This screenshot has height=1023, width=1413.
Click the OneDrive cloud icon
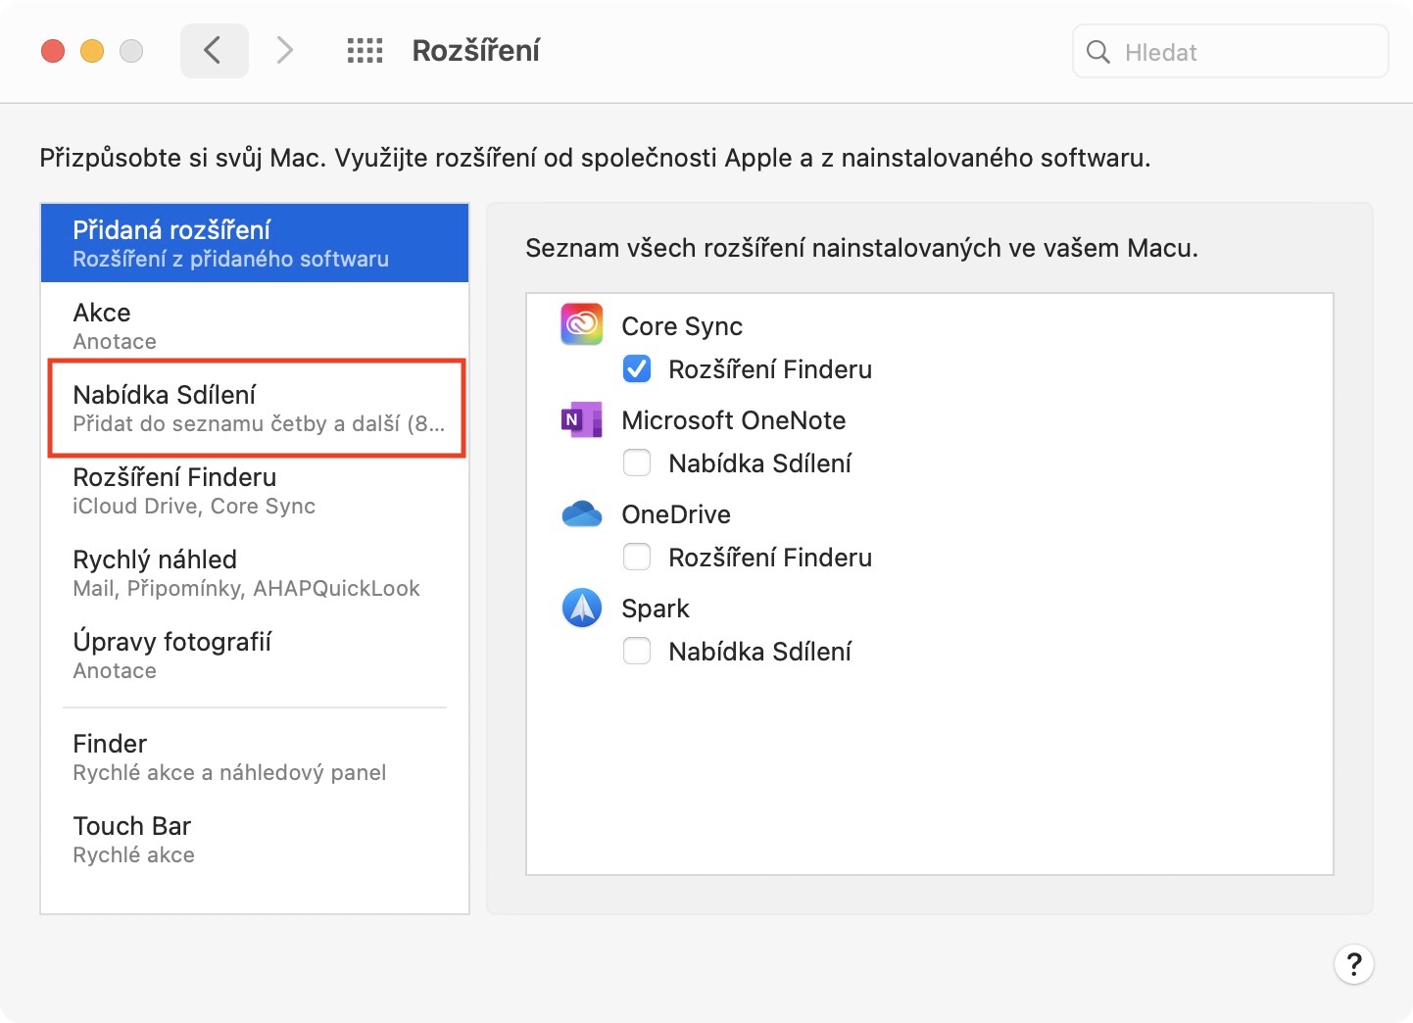point(582,513)
